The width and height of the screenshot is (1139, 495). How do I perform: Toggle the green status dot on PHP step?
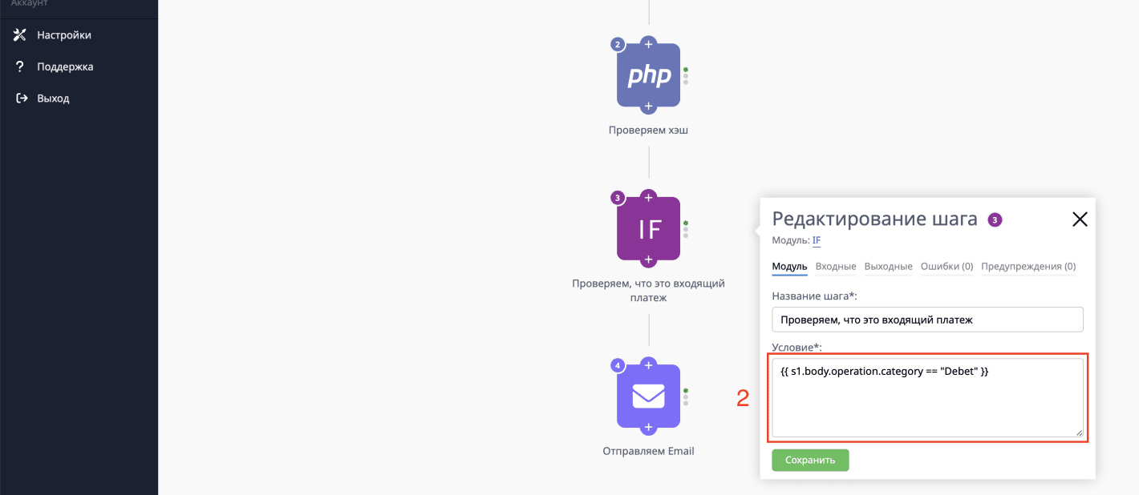[x=685, y=70]
